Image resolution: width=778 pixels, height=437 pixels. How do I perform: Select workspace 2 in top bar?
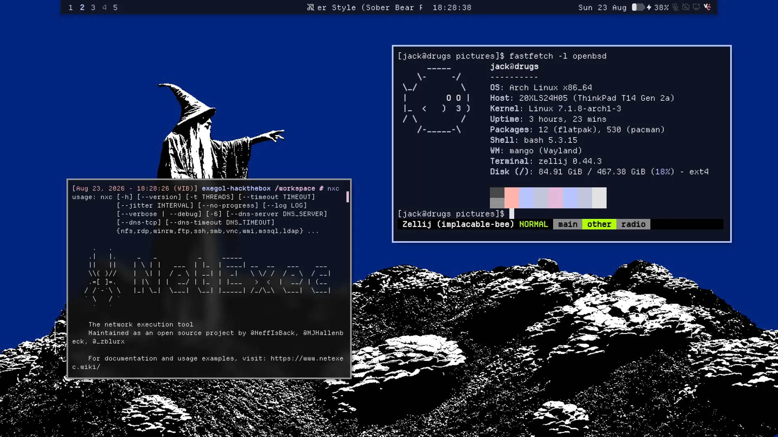[x=82, y=7]
